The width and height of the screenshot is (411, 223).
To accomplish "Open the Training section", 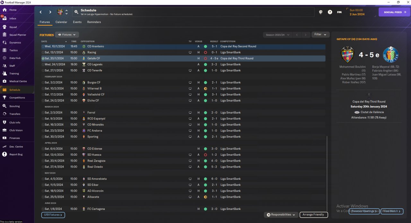I will click(14, 74).
